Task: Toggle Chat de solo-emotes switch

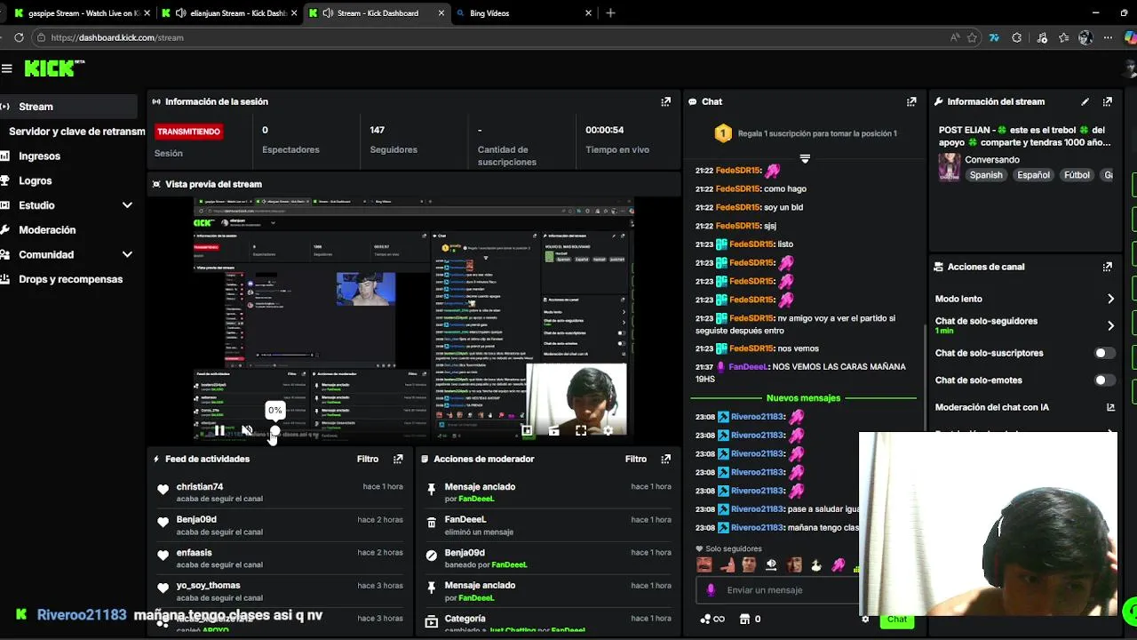Action: 1105,380
